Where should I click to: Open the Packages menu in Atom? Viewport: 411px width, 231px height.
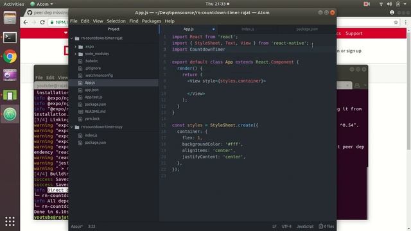(152, 21)
